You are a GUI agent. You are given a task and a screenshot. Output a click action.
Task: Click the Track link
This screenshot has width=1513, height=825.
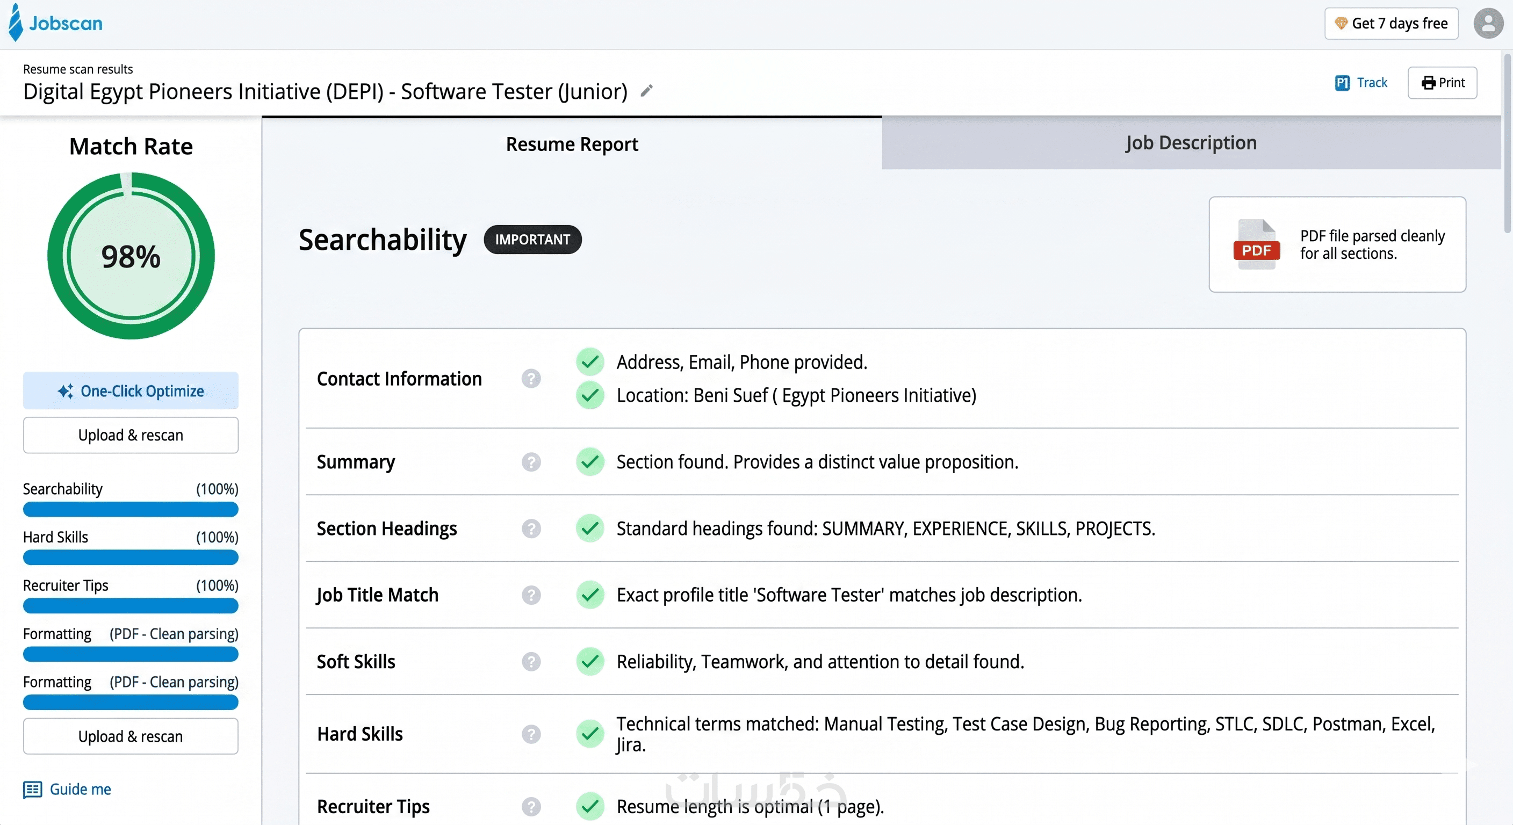point(1361,83)
